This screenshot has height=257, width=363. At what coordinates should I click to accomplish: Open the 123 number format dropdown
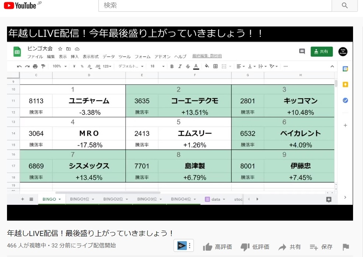[x=107, y=66]
